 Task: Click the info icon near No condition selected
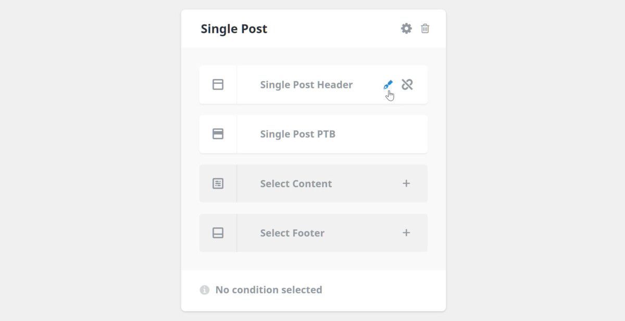click(x=204, y=290)
